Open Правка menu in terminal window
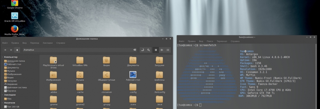 point(192,41)
